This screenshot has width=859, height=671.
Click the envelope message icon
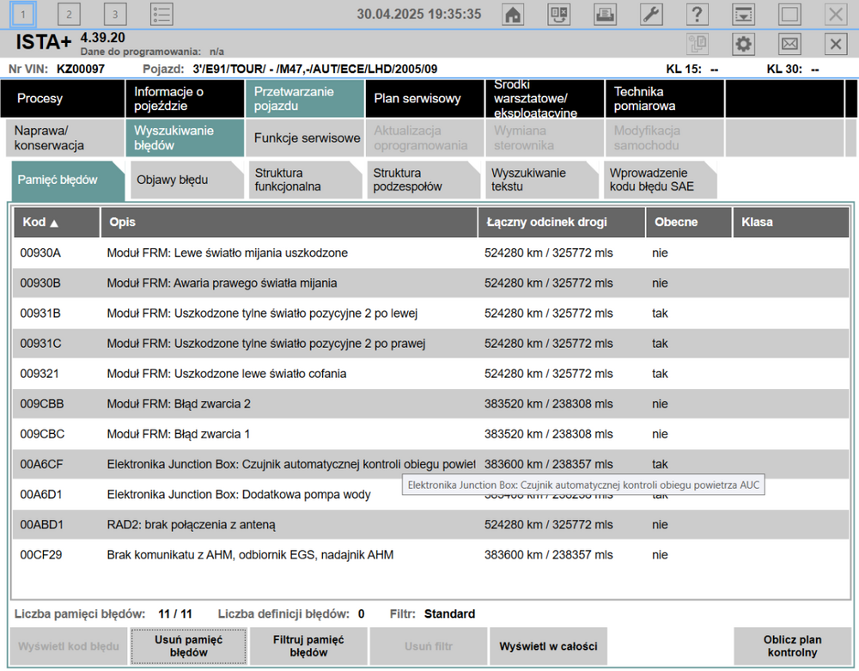(789, 45)
